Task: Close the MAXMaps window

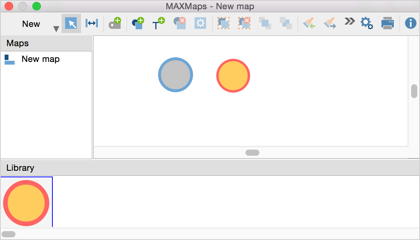Action: click(9, 6)
